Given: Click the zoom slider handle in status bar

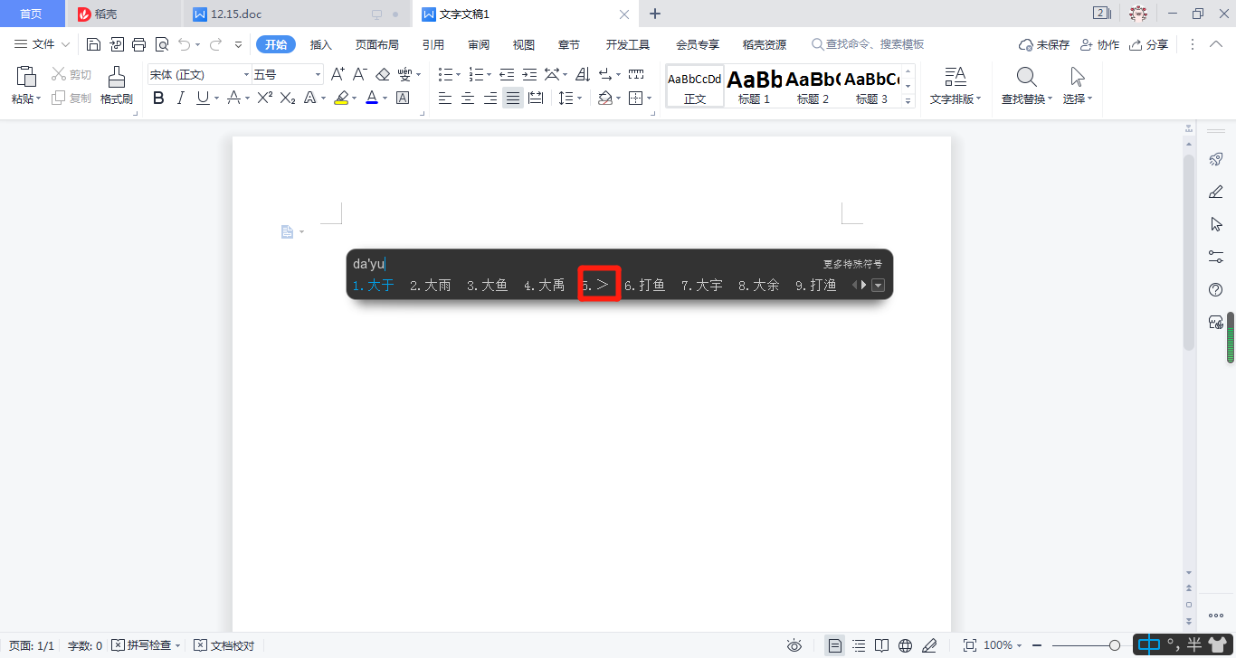Looking at the screenshot, I should [1115, 645].
